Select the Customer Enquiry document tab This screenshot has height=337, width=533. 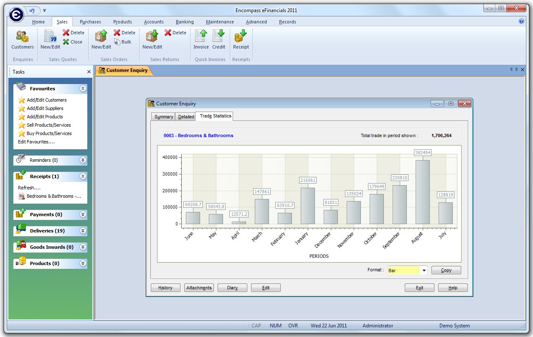123,70
